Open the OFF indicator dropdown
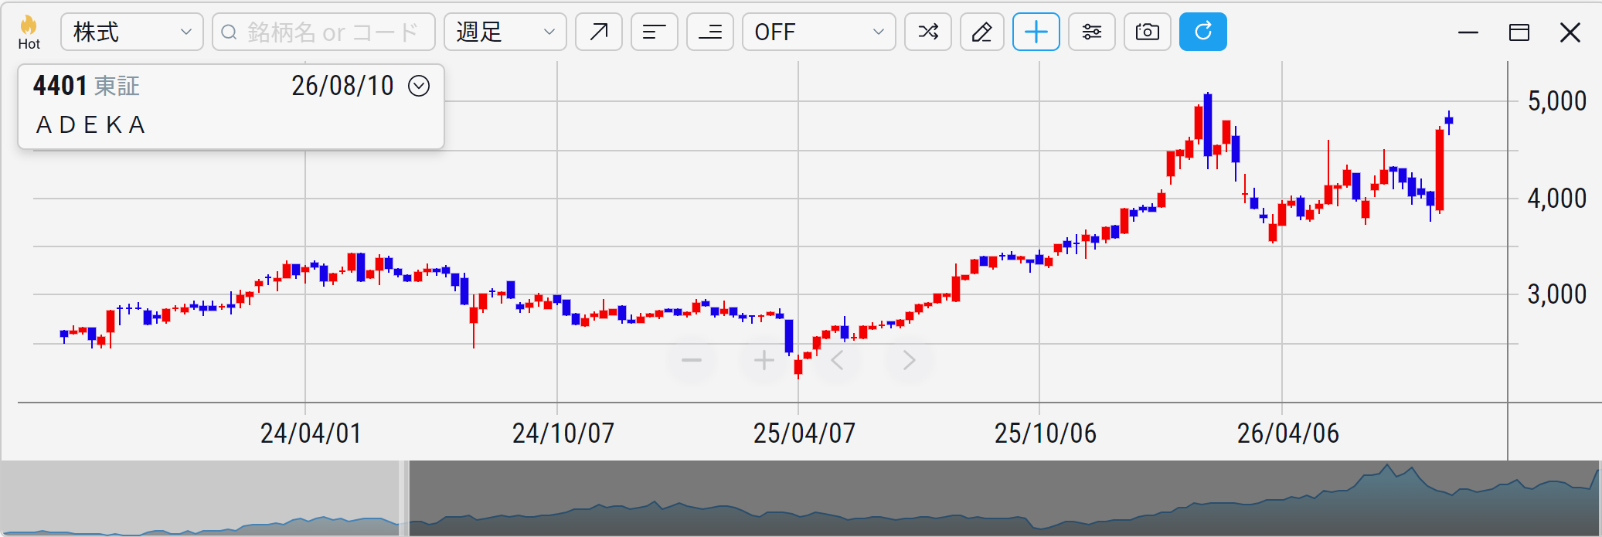The height and width of the screenshot is (537, 1602). 819,32
